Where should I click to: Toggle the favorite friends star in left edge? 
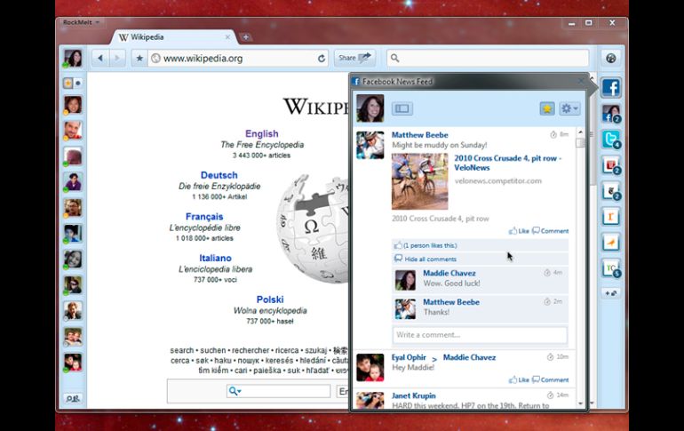click(x=68, y=84)
